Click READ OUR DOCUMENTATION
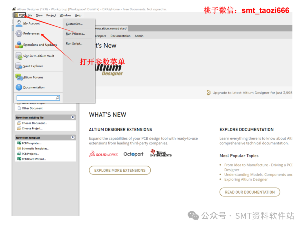 coord(250,192)
